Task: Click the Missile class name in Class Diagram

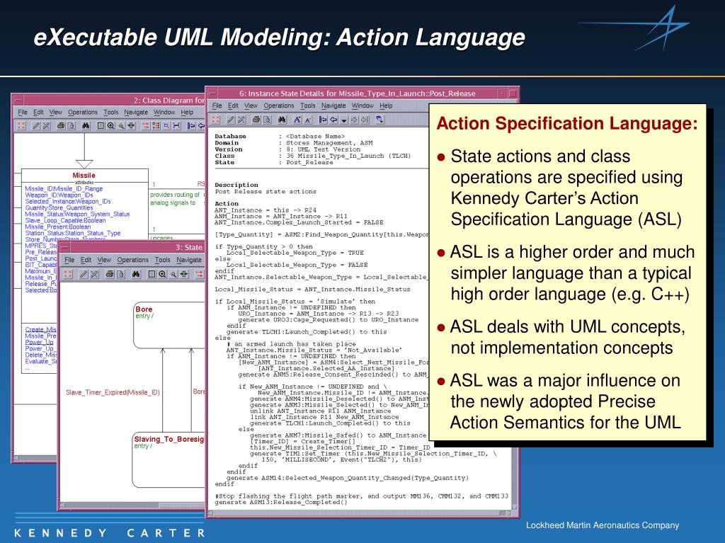Action: point(84,176)
